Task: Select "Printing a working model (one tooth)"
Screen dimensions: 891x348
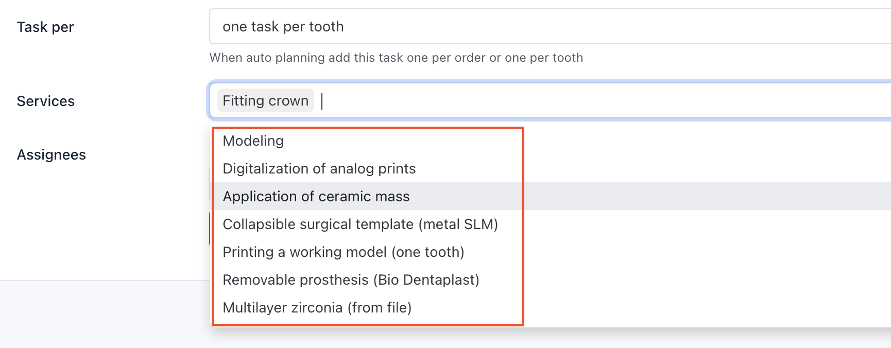Action: point(343,252)
